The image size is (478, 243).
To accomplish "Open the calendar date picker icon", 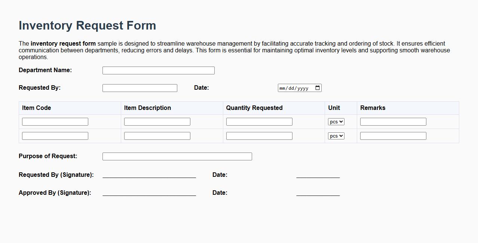I will 317,88.
